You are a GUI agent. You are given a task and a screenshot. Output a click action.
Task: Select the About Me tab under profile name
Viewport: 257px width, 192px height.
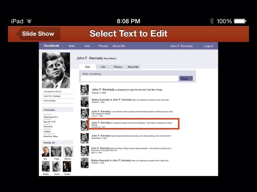coord(133,67)
